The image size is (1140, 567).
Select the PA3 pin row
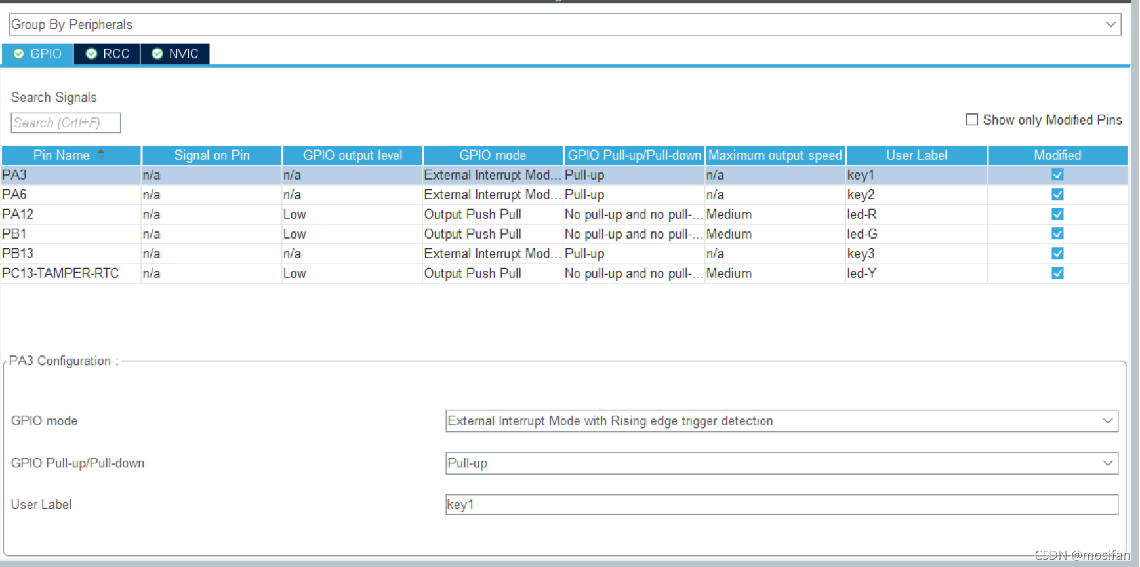point(564,175)
